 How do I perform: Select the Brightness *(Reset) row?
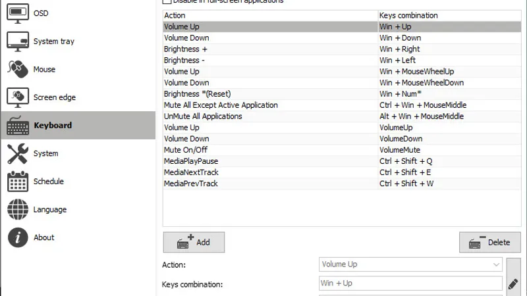270,94
